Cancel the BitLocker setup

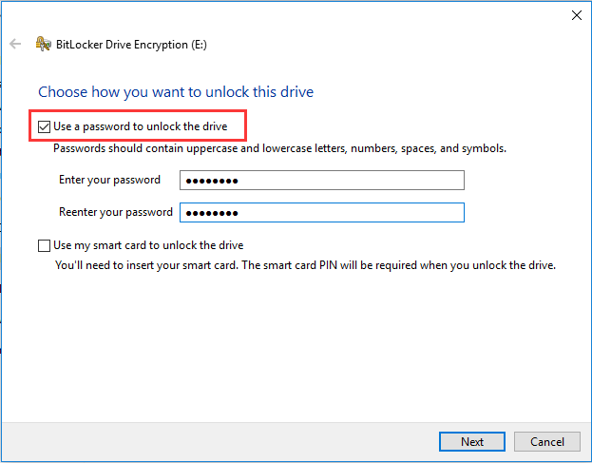click(547, 442)
